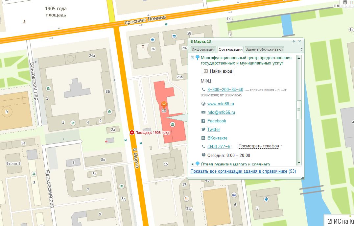Click building number 24а
The width and height of the screenshot is (354, 226).
(92, 56)
